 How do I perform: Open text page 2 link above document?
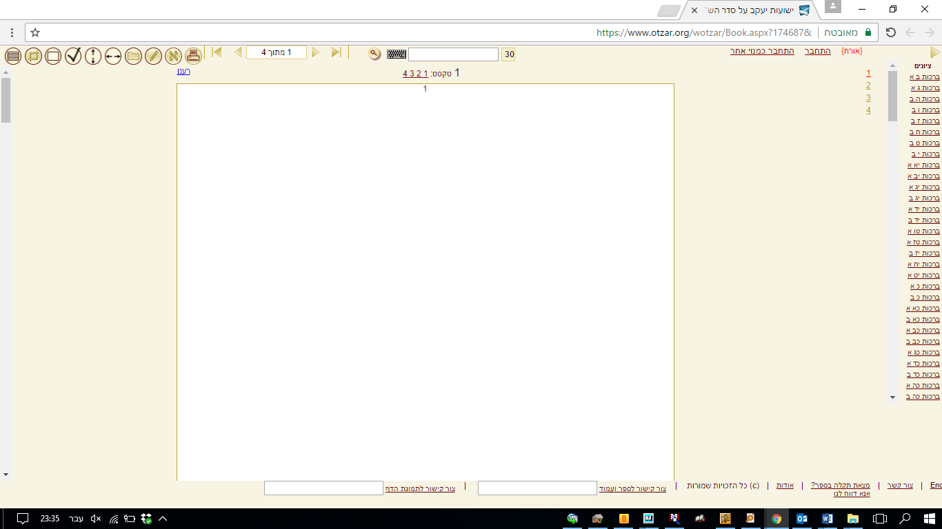419,74
